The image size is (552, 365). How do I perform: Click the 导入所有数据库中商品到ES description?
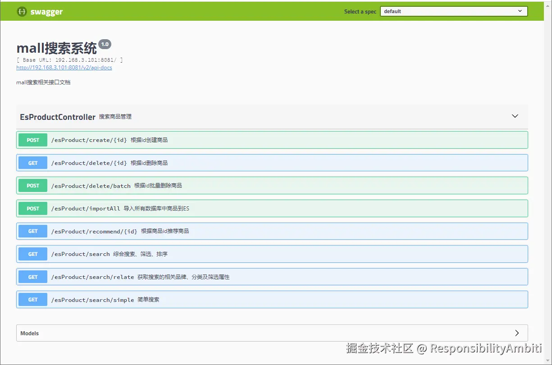coord(157,209)
